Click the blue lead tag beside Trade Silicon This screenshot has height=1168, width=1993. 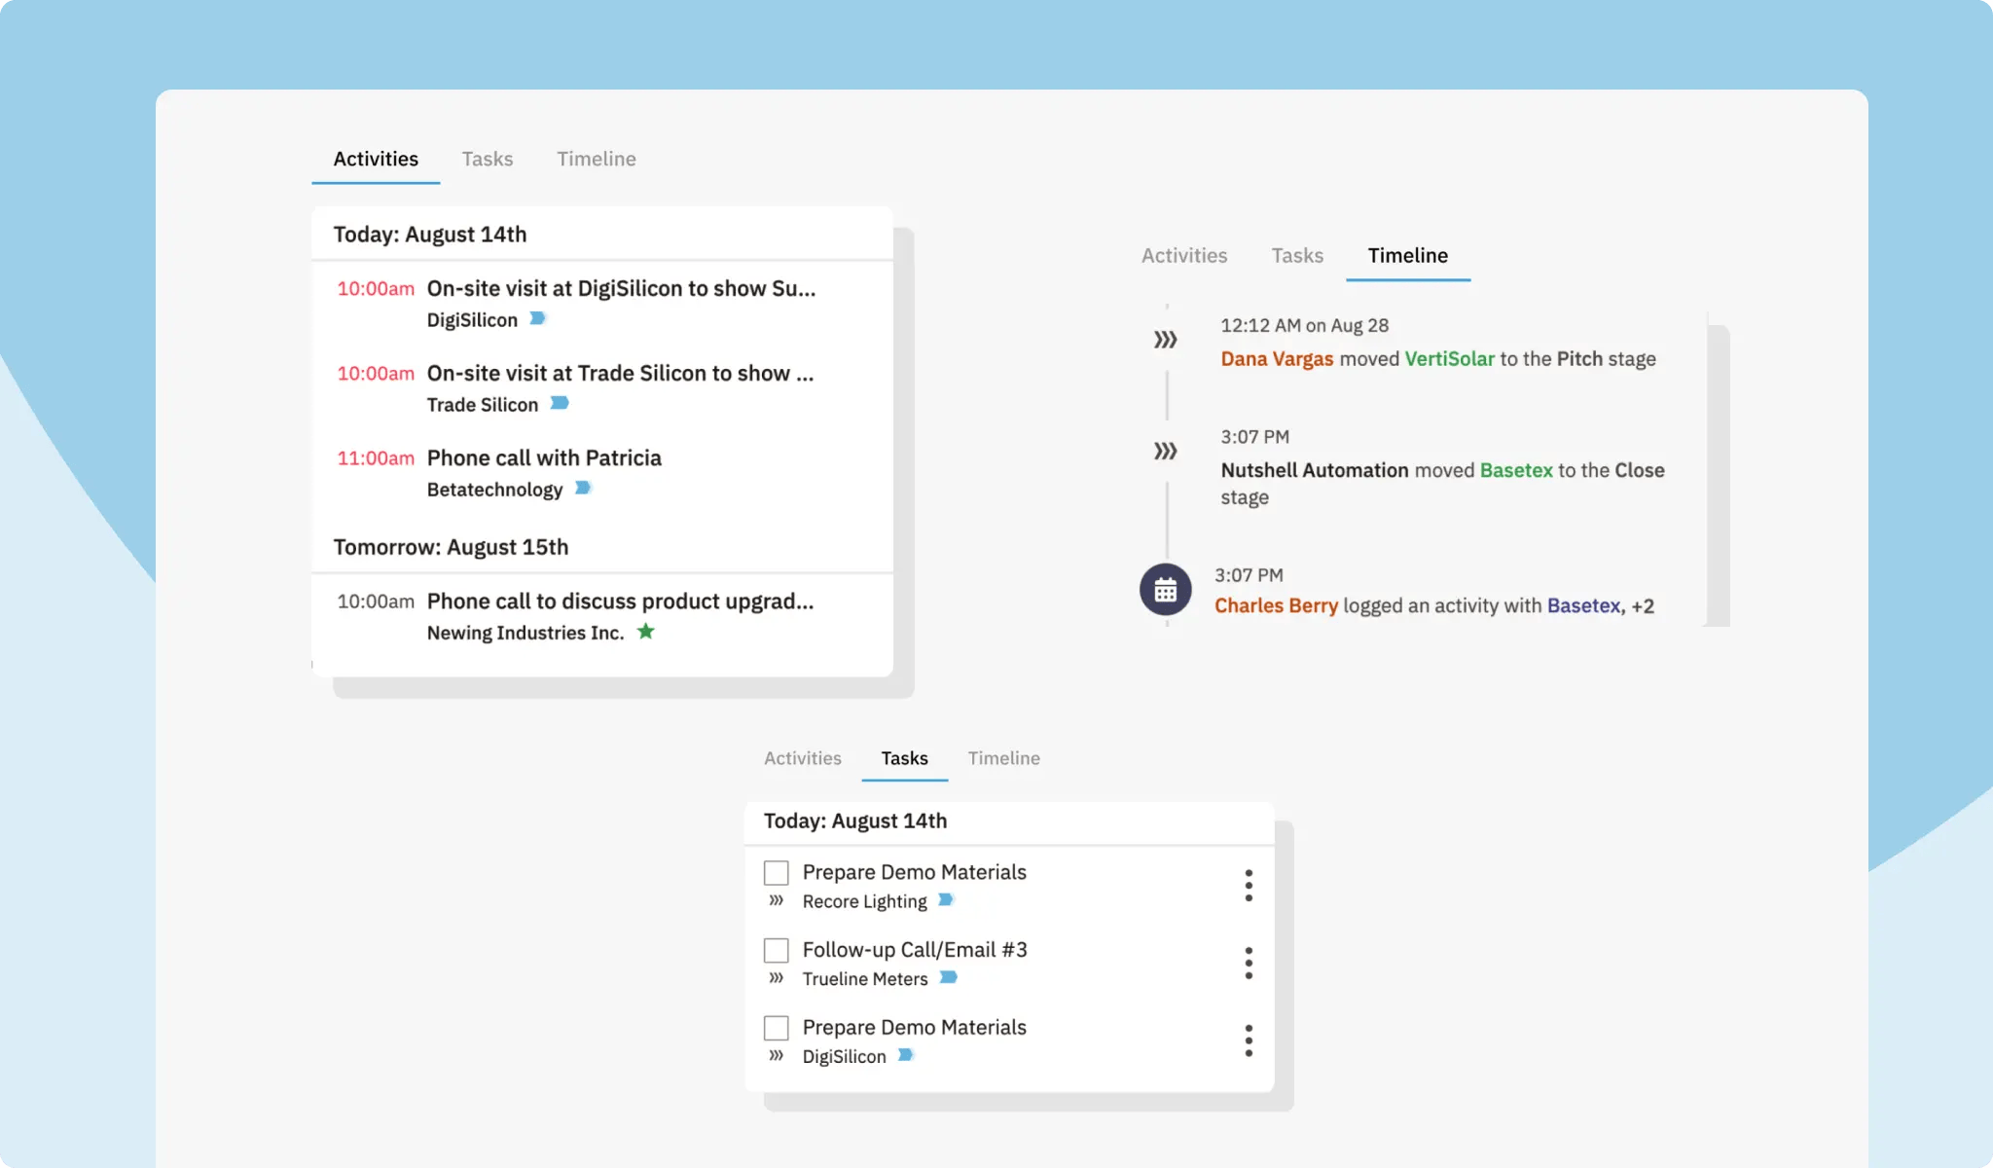pyautogui.click(x=561, y=404)
